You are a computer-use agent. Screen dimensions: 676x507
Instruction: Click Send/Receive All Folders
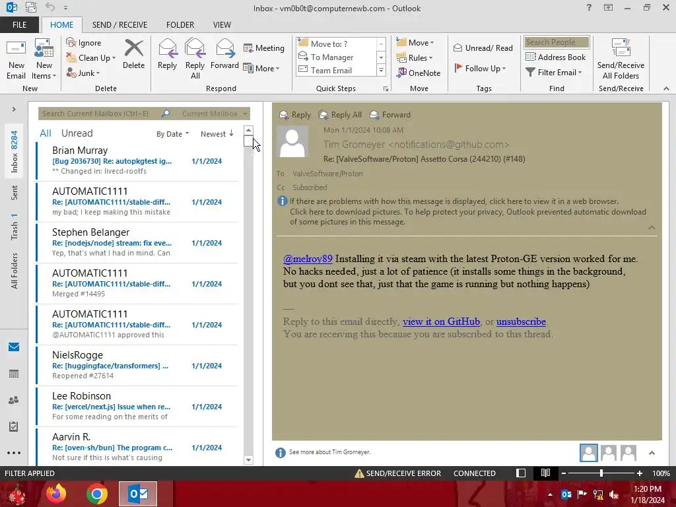coord(621,59)
